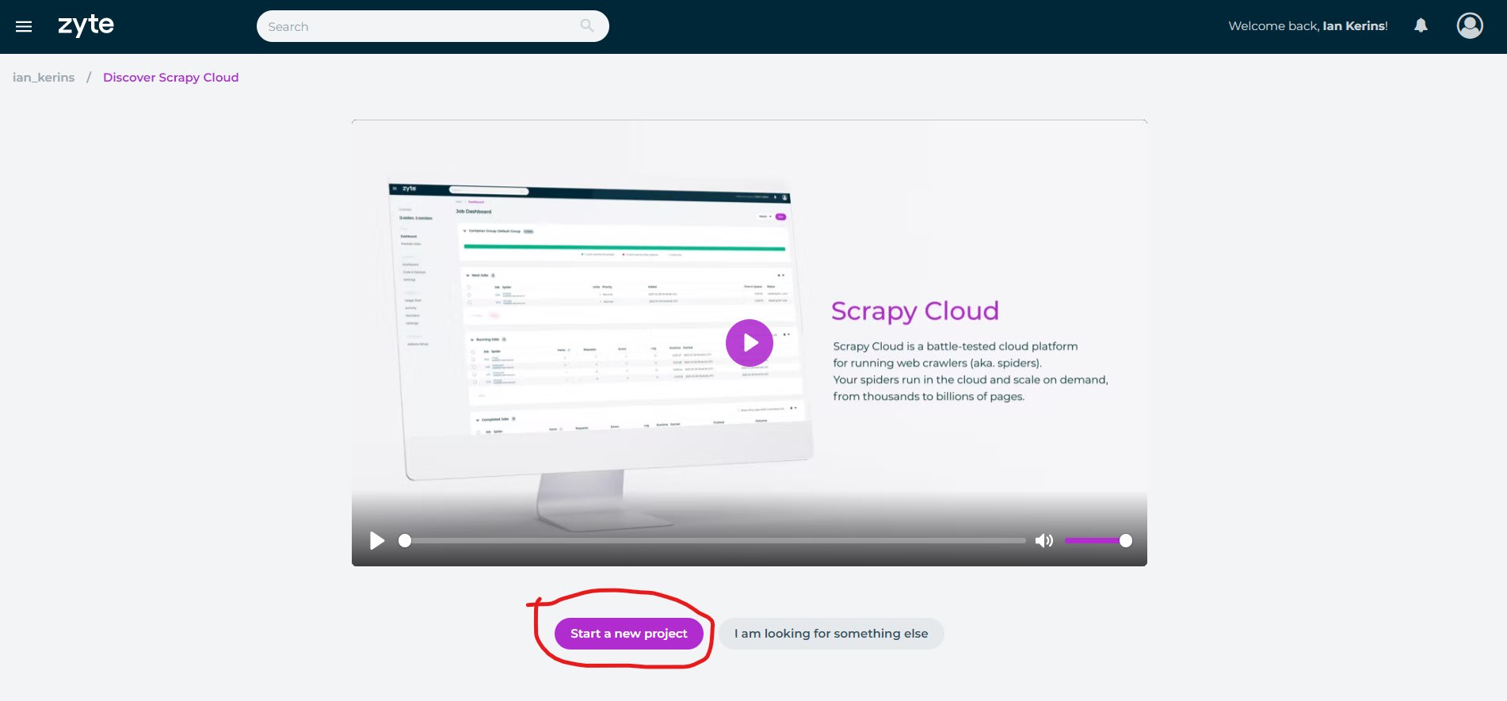The width and height of the screenshot is (1507, 701).
Task: Click I am looking for something else
Action: coord(831,634)
